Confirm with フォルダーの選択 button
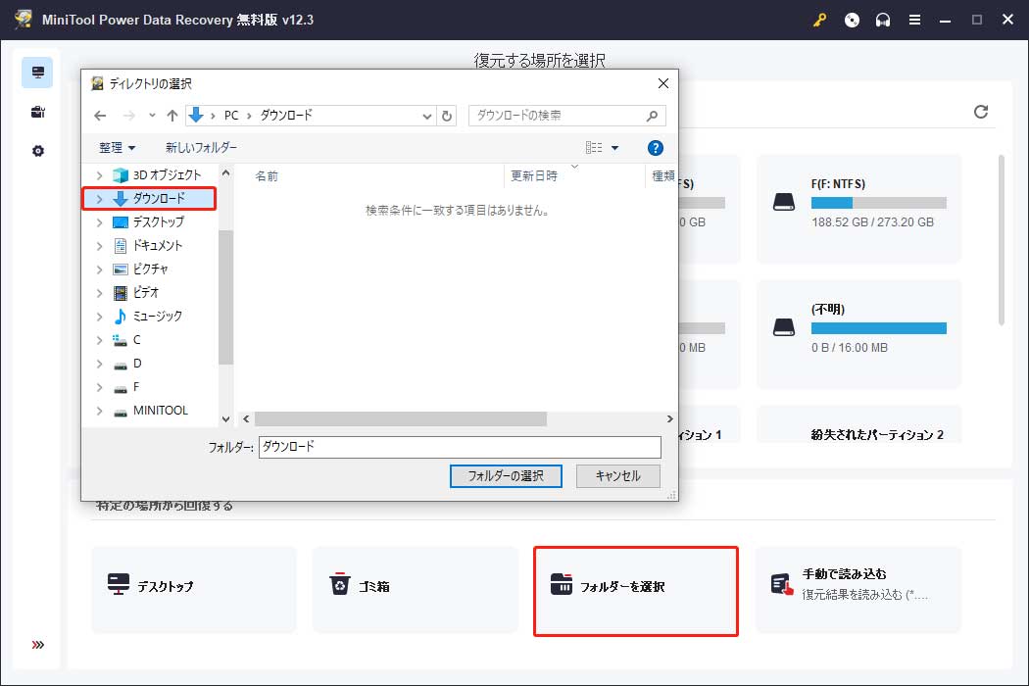Screen dimensions: 1029x686 pos(506,476)
